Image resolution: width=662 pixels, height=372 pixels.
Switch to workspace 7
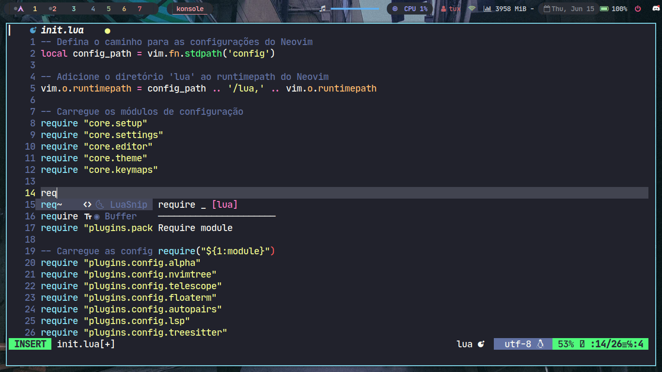[x=140, y=9]
